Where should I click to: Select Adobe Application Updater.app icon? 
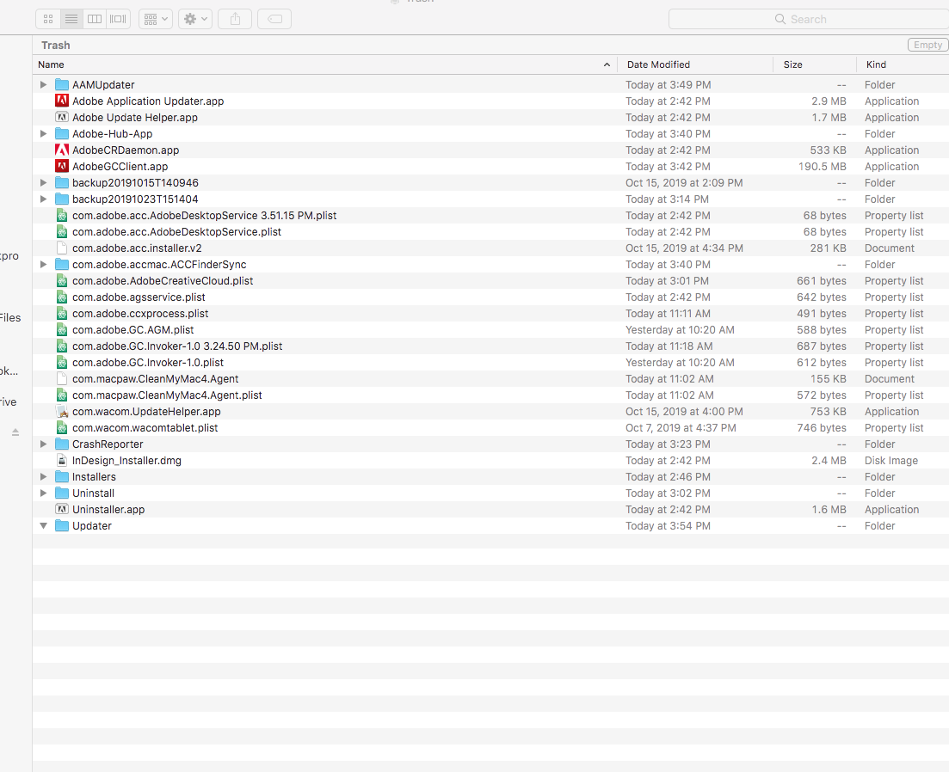62,101
